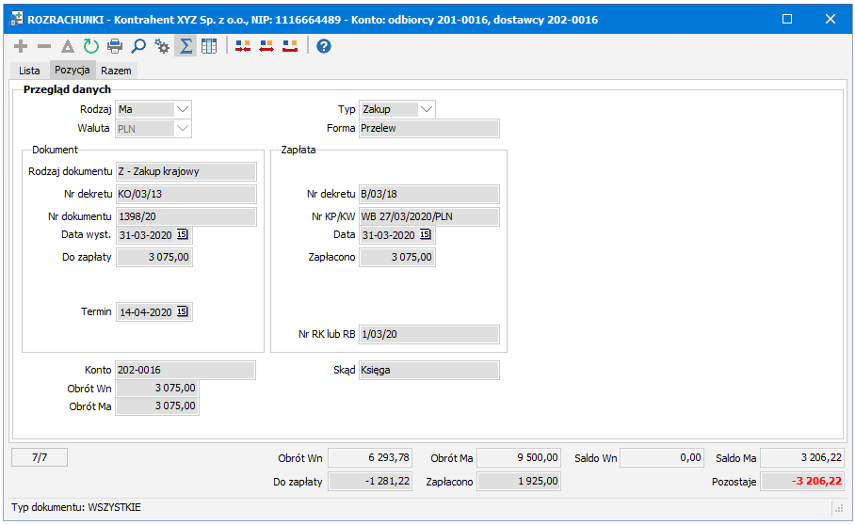This screenshot has width=855, height=525.
Task: Click the Nr dokumentu field 1398/20
Action: (186, 216)
